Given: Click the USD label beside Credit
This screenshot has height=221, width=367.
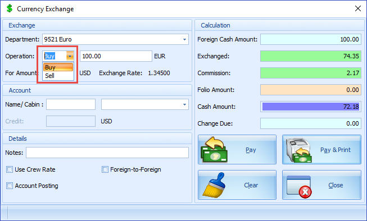Looking at the screenshot, I should tap(106, 121).
